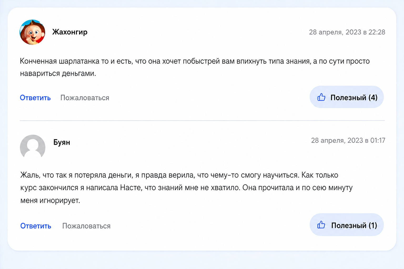This screenshot has height=269, width=404.
Task: Reply to Жахонгир via Ответить
Action: tap(35, 98)
